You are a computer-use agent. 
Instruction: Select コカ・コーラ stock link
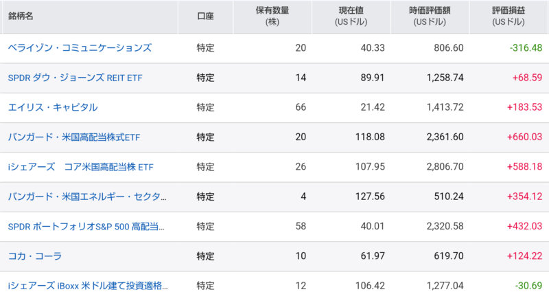35,256
